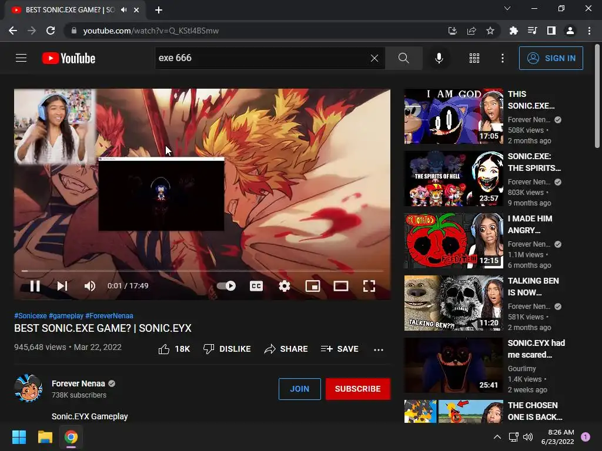Bookmark this page with star
The image size is (602, 451).
click(x=490, y=31)
